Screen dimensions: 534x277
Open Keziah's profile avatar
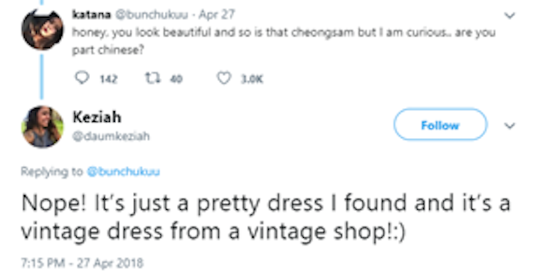(x=42, y=127)
